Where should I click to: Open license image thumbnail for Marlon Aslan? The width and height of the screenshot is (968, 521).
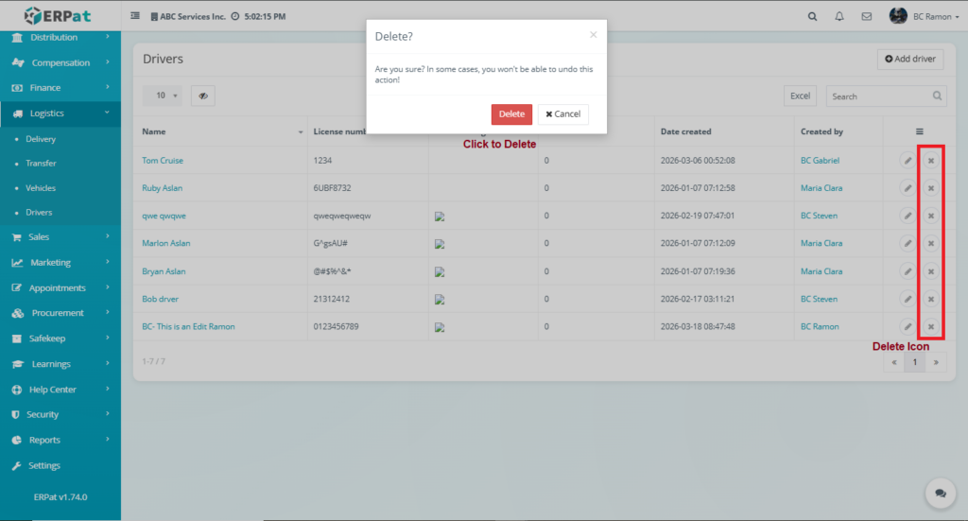(x=440, y=244)
